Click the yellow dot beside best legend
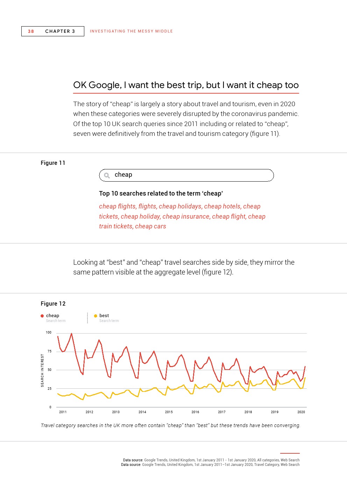The image size is (347, 490). click(95, 316)
